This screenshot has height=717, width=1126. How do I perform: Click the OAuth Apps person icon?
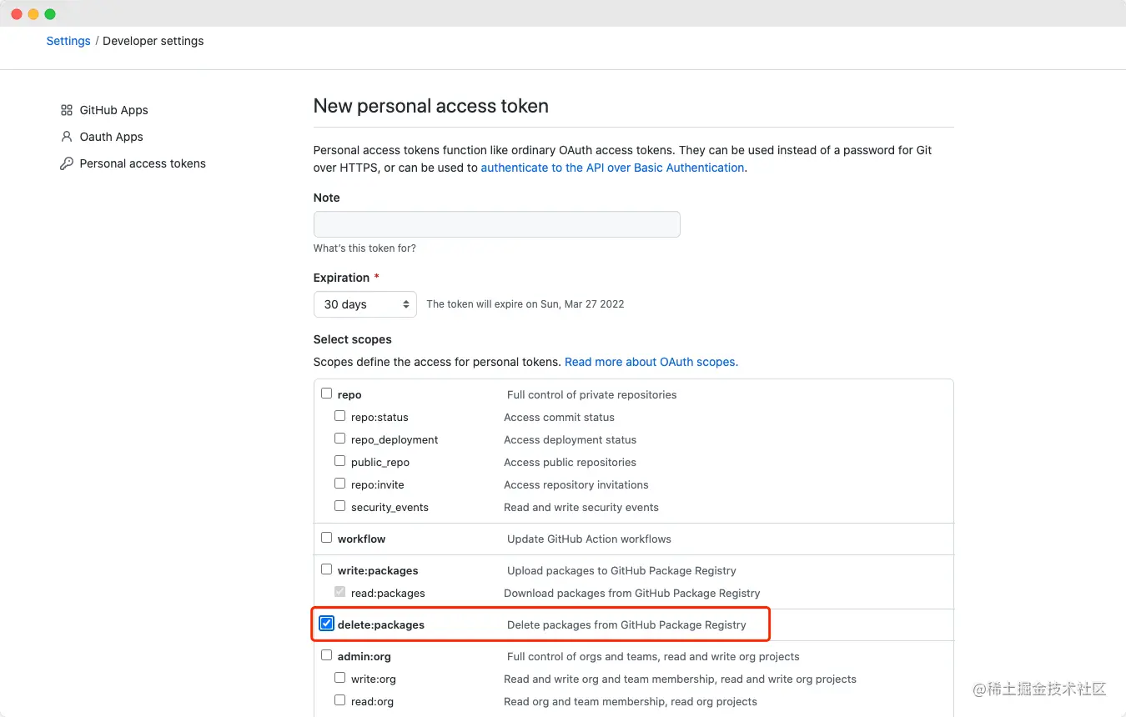pos(67,137)
